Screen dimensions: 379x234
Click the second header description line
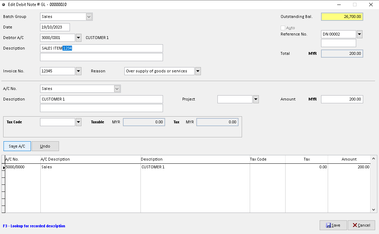tap(101, 57)
